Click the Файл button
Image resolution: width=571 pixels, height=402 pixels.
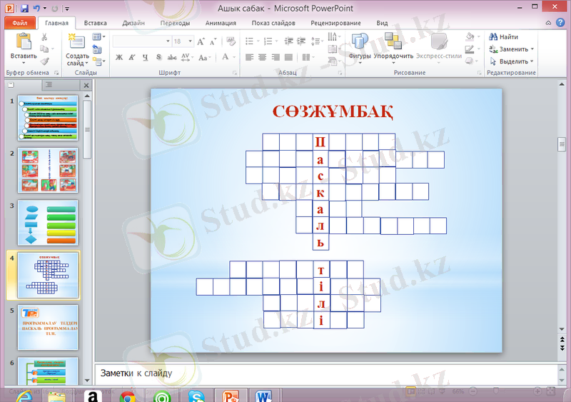coord(19,23)
